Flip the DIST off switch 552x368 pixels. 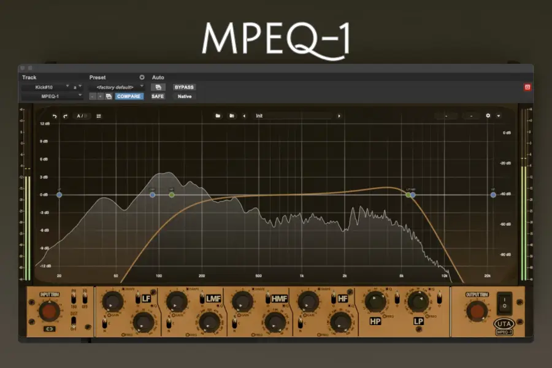point(73,321)
